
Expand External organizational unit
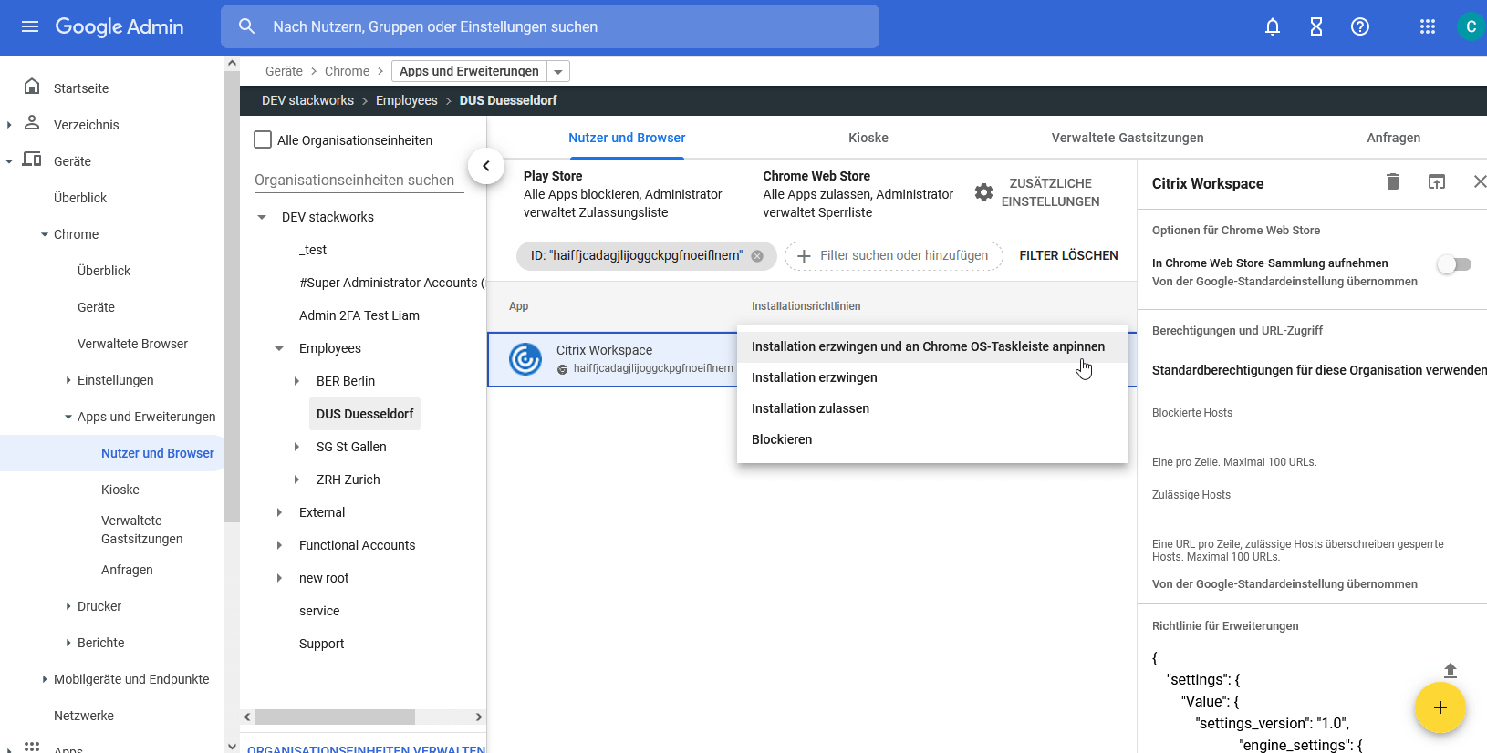279,512
